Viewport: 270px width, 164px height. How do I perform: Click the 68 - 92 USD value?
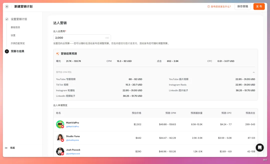tap(135, 79)
